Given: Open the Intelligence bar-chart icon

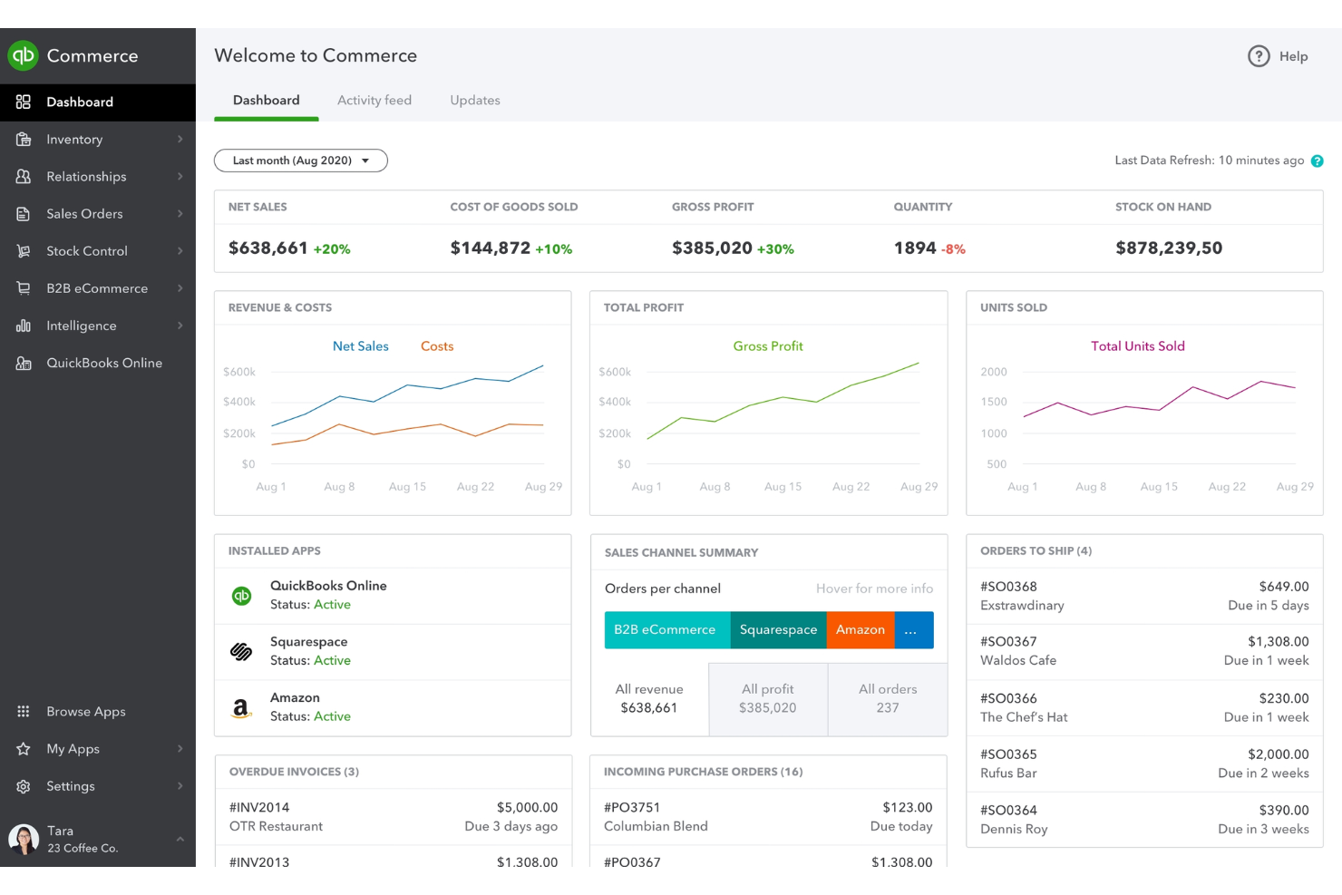Looking at the screenshot, I should coord(23,325).
